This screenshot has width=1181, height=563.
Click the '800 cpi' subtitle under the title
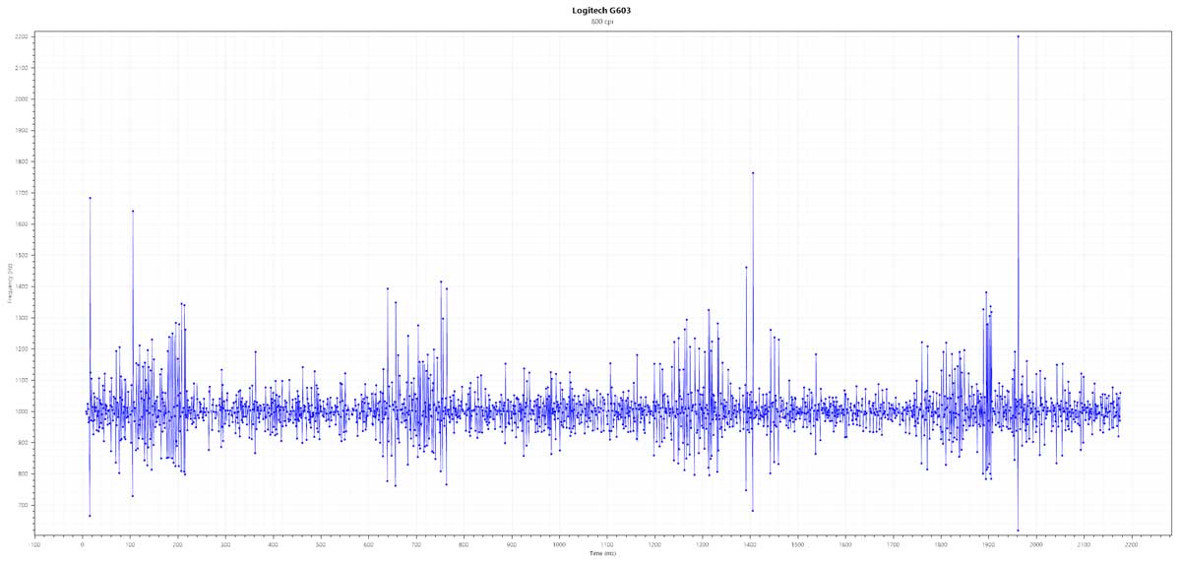[601, 22]
